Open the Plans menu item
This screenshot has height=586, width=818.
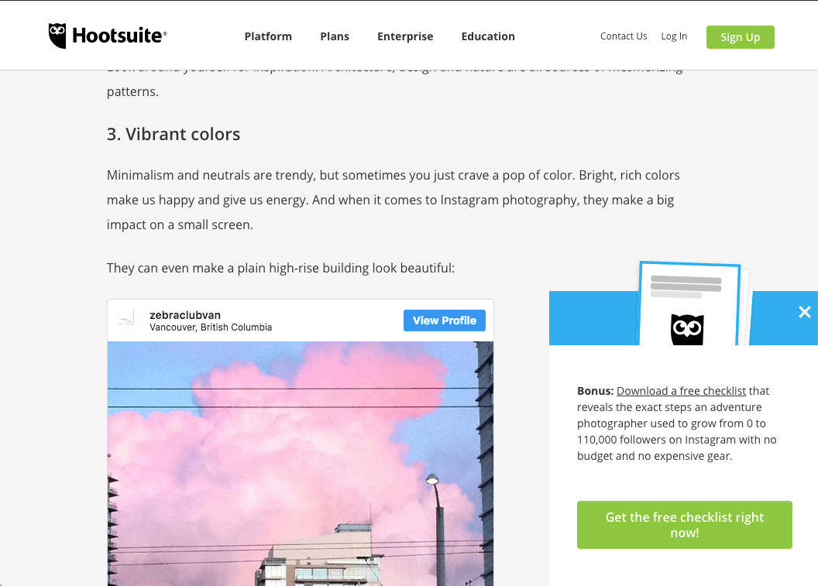[335, 36]
